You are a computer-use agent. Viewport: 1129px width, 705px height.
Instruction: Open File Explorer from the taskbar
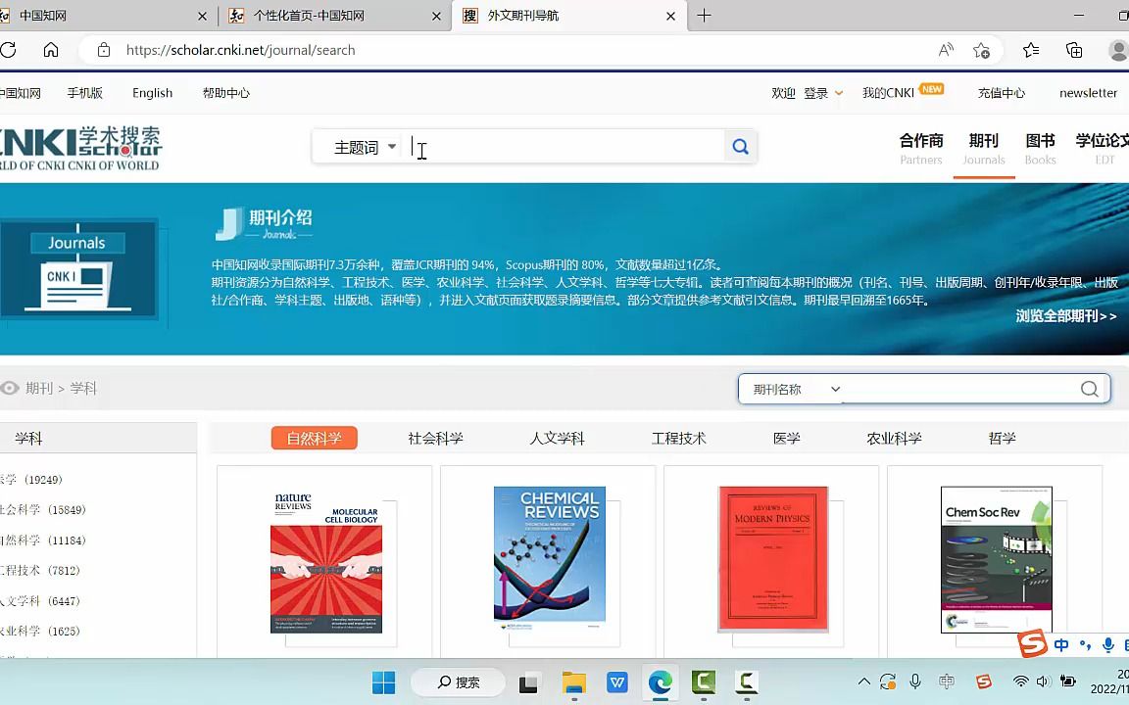573,681
